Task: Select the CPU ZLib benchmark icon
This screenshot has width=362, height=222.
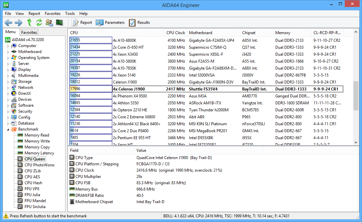Action: (x=20, y=171)
